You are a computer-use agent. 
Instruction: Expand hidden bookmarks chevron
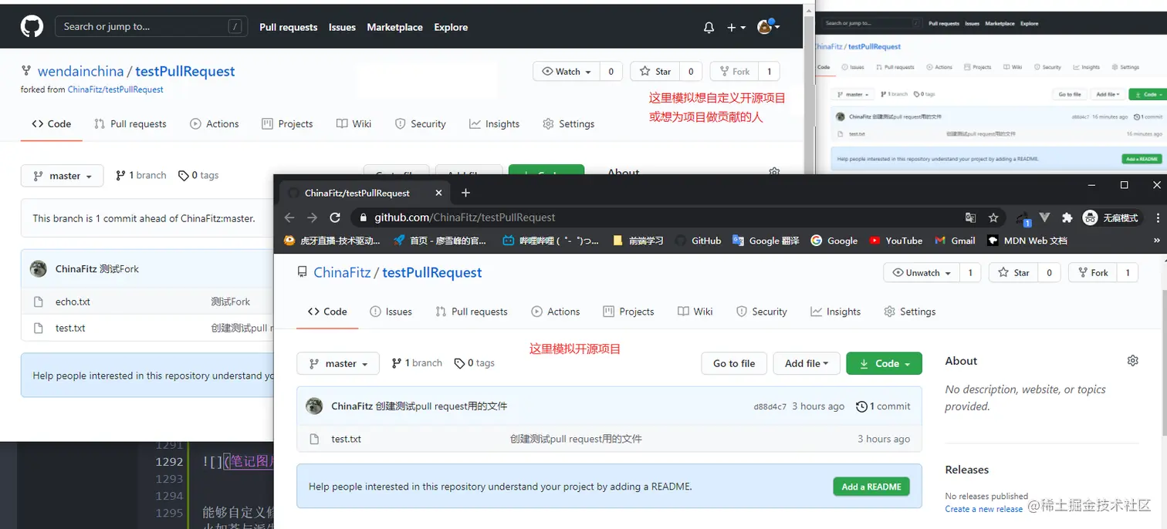pyautogui.click(x=1156, y=241)
